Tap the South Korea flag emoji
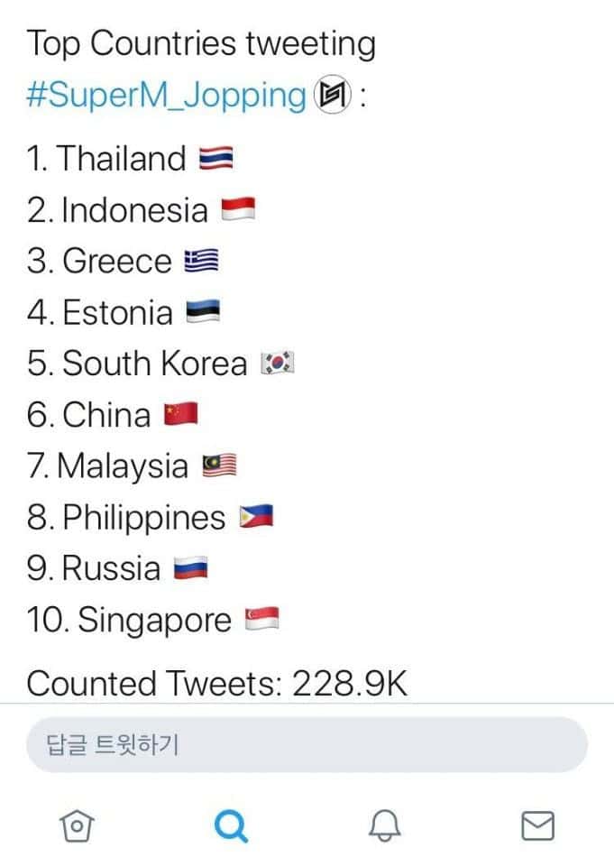The width and height of the screenshot is (614, 866). 277,364
